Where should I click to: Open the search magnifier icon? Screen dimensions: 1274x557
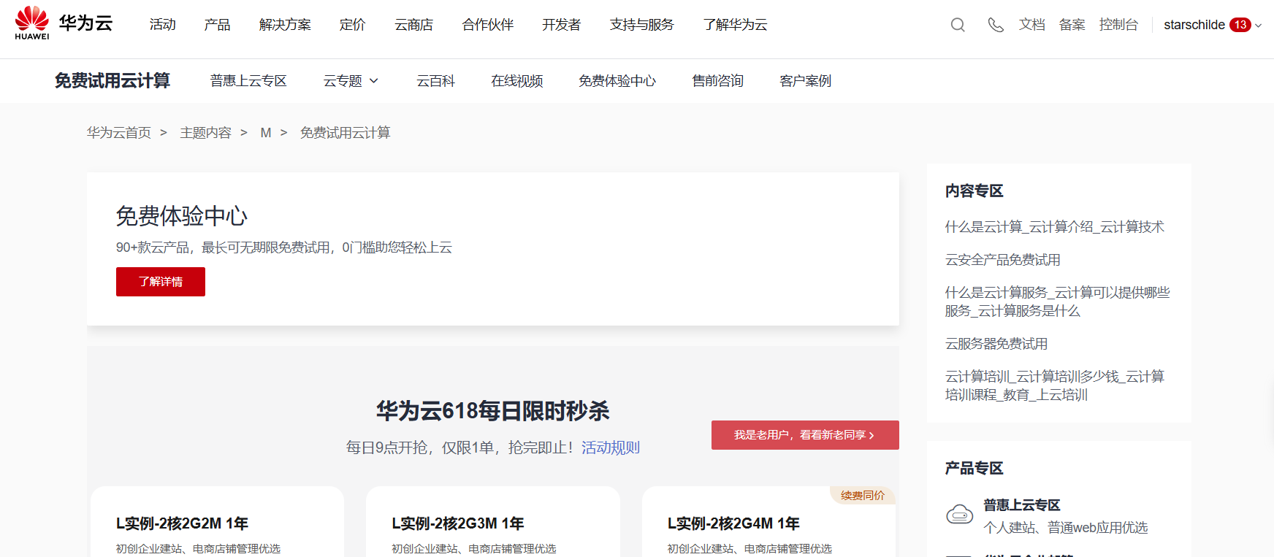pos(957,25)
